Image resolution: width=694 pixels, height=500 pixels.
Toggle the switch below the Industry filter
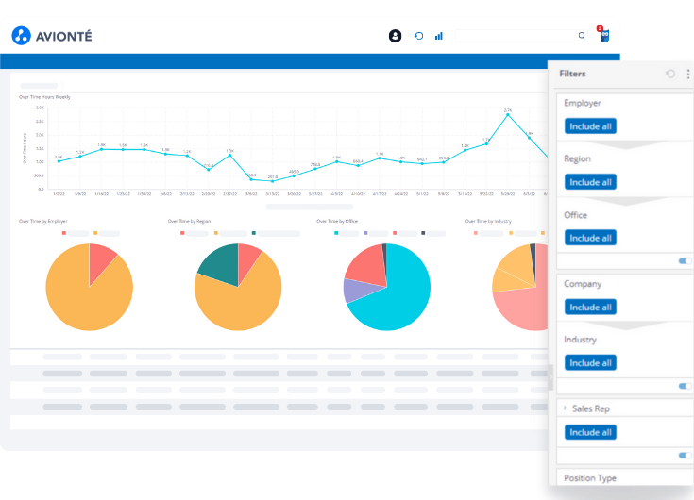pos(684,386)
